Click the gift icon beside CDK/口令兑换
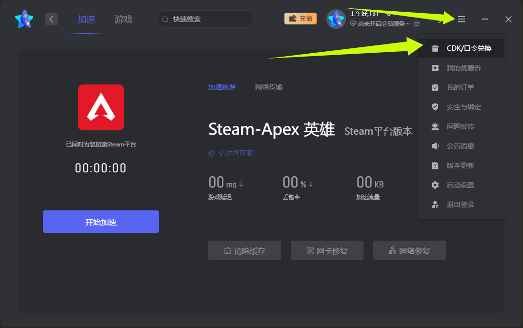The width and height of the screenshot is (523, 328). 435,48
